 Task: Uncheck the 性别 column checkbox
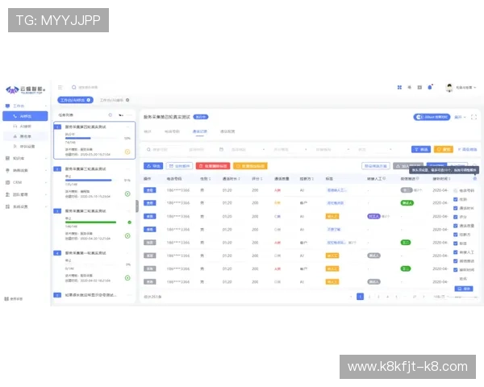[455, 199]
